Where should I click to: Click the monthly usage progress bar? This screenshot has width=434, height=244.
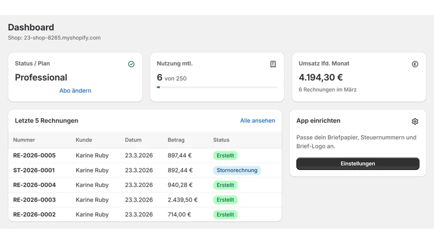[x=217, y=87]
